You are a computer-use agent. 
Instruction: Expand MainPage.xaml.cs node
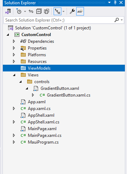14,135
